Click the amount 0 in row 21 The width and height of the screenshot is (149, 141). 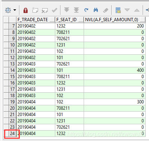pyautogui.click(x=143, y=115)
